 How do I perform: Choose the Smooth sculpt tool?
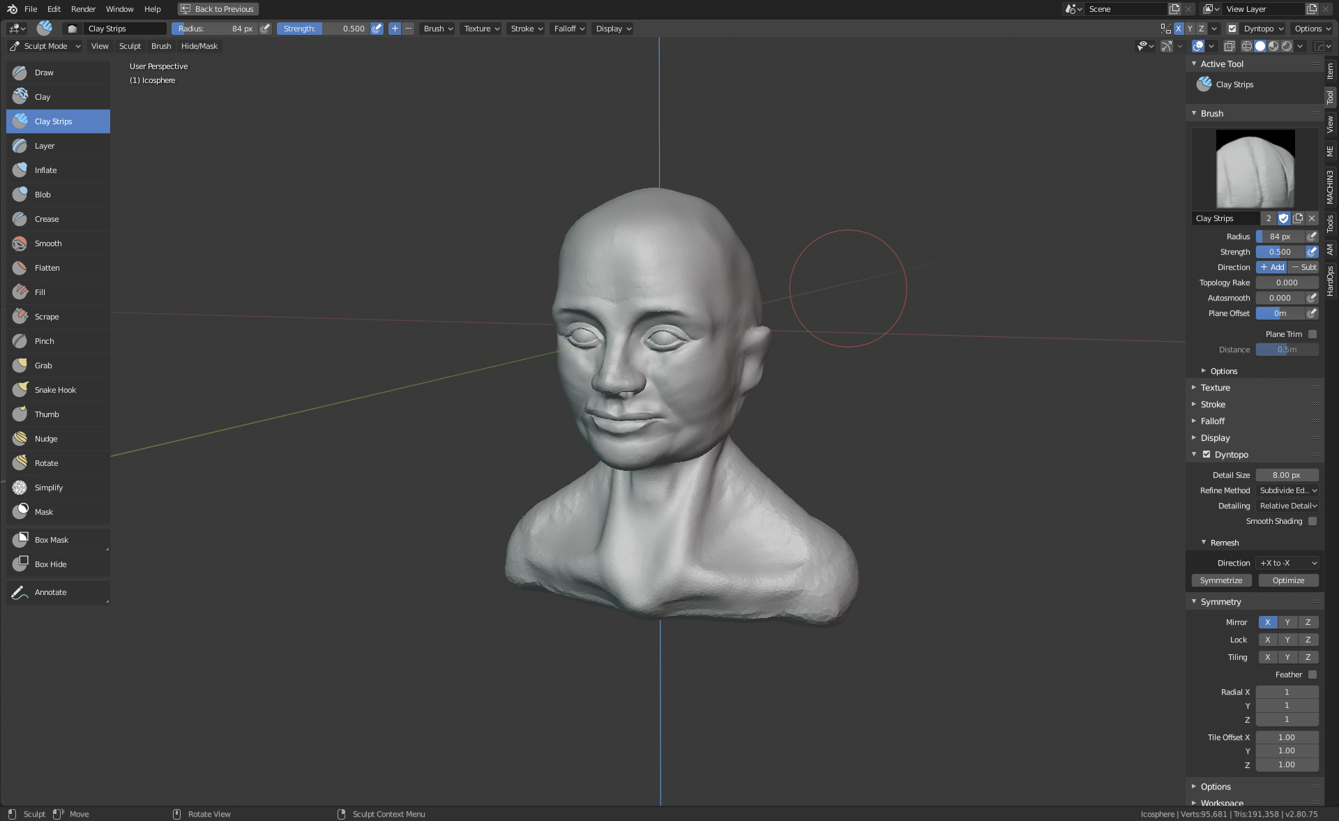click(x=48, y=243)
